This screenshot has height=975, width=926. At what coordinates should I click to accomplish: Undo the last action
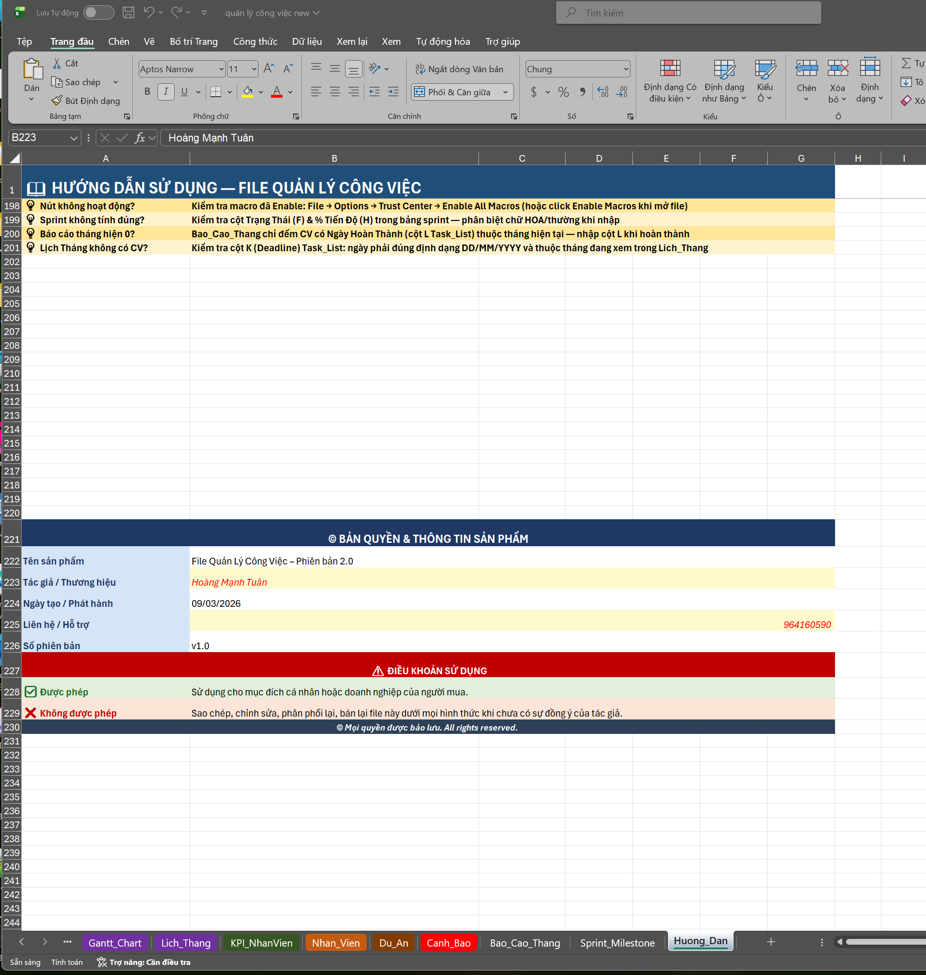tap(149, 13)
